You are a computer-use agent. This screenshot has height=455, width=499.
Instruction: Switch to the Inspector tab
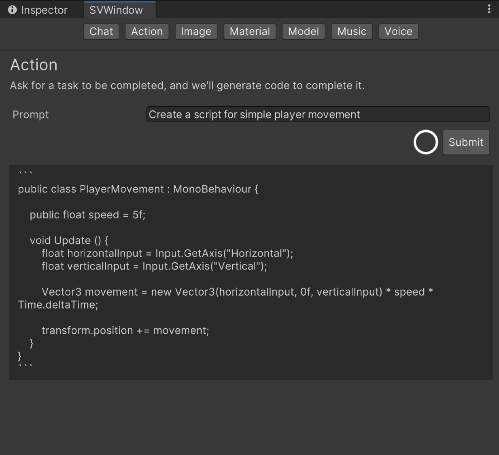(x=44, y=10)
